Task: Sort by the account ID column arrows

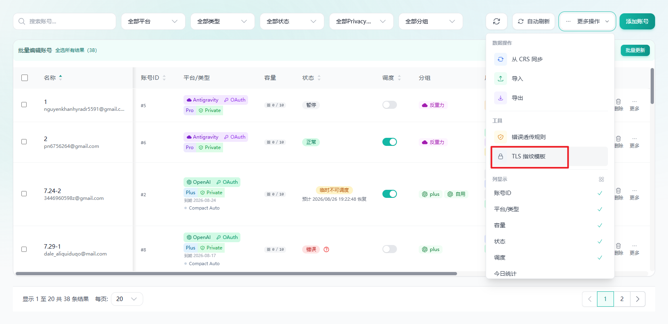Action: coord(164,78)
